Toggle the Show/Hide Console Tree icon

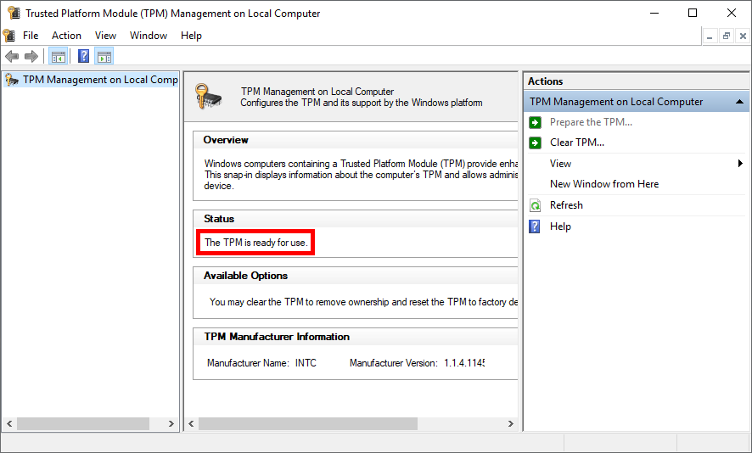[x=59, y=57]
